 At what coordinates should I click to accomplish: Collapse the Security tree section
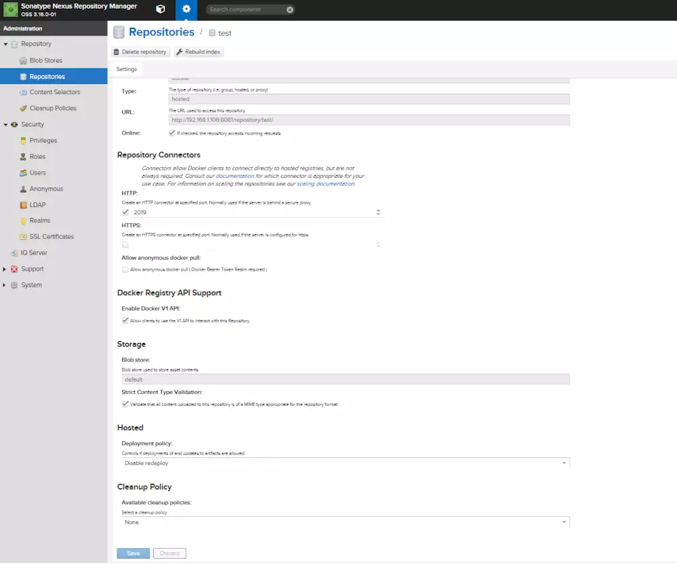[x=5, y=125]
